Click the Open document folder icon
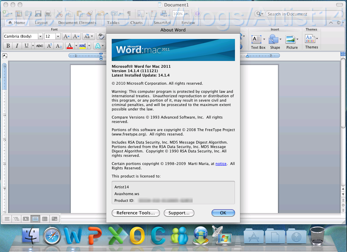This screenshot has height=252, width=347. tap(28, 14)
